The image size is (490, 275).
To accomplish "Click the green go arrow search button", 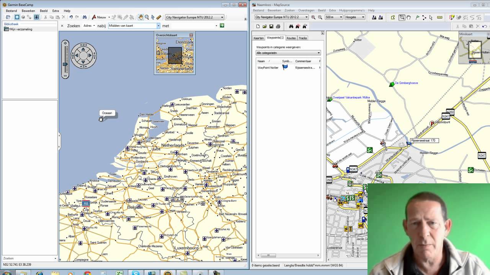I will [222, 26].
